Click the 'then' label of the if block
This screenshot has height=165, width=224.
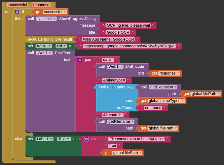19,18
